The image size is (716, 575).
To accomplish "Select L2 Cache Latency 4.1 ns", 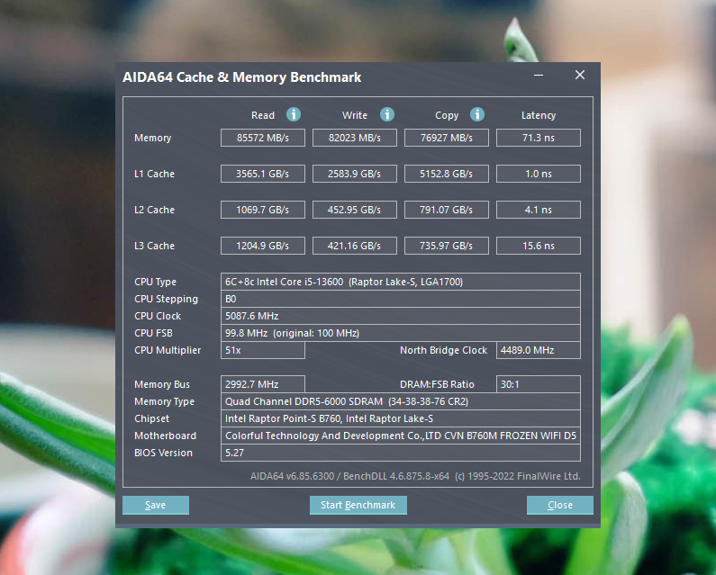I will coord(539,210).
